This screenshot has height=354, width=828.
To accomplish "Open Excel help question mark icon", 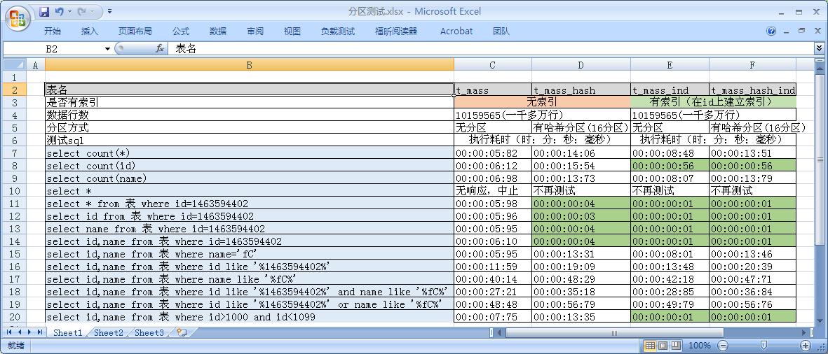I will click(x=771, y=31).
